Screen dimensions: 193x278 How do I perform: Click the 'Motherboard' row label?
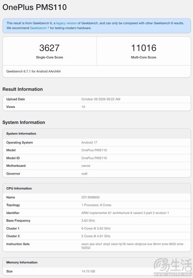(x=16, y=166)
